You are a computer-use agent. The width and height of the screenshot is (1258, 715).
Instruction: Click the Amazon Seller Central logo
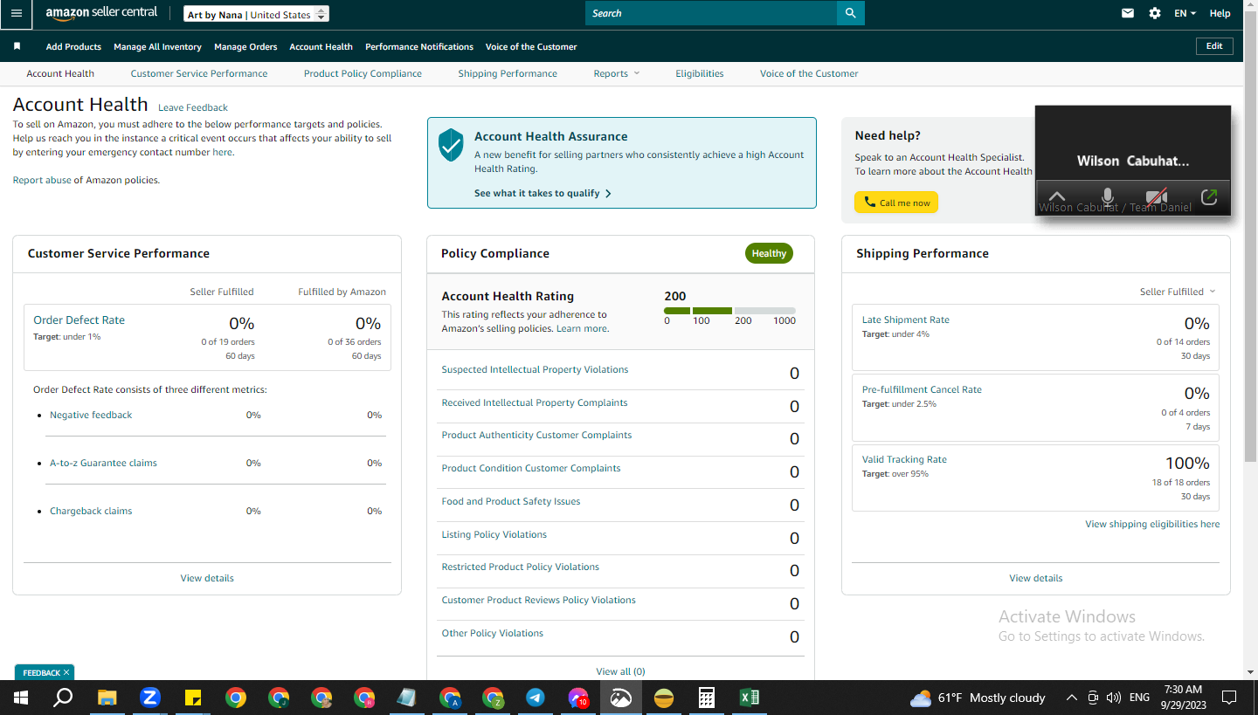tap(101, 14)
